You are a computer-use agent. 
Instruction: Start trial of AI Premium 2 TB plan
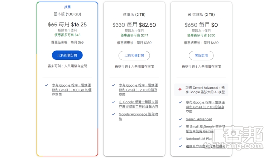[x=201, y=55]
